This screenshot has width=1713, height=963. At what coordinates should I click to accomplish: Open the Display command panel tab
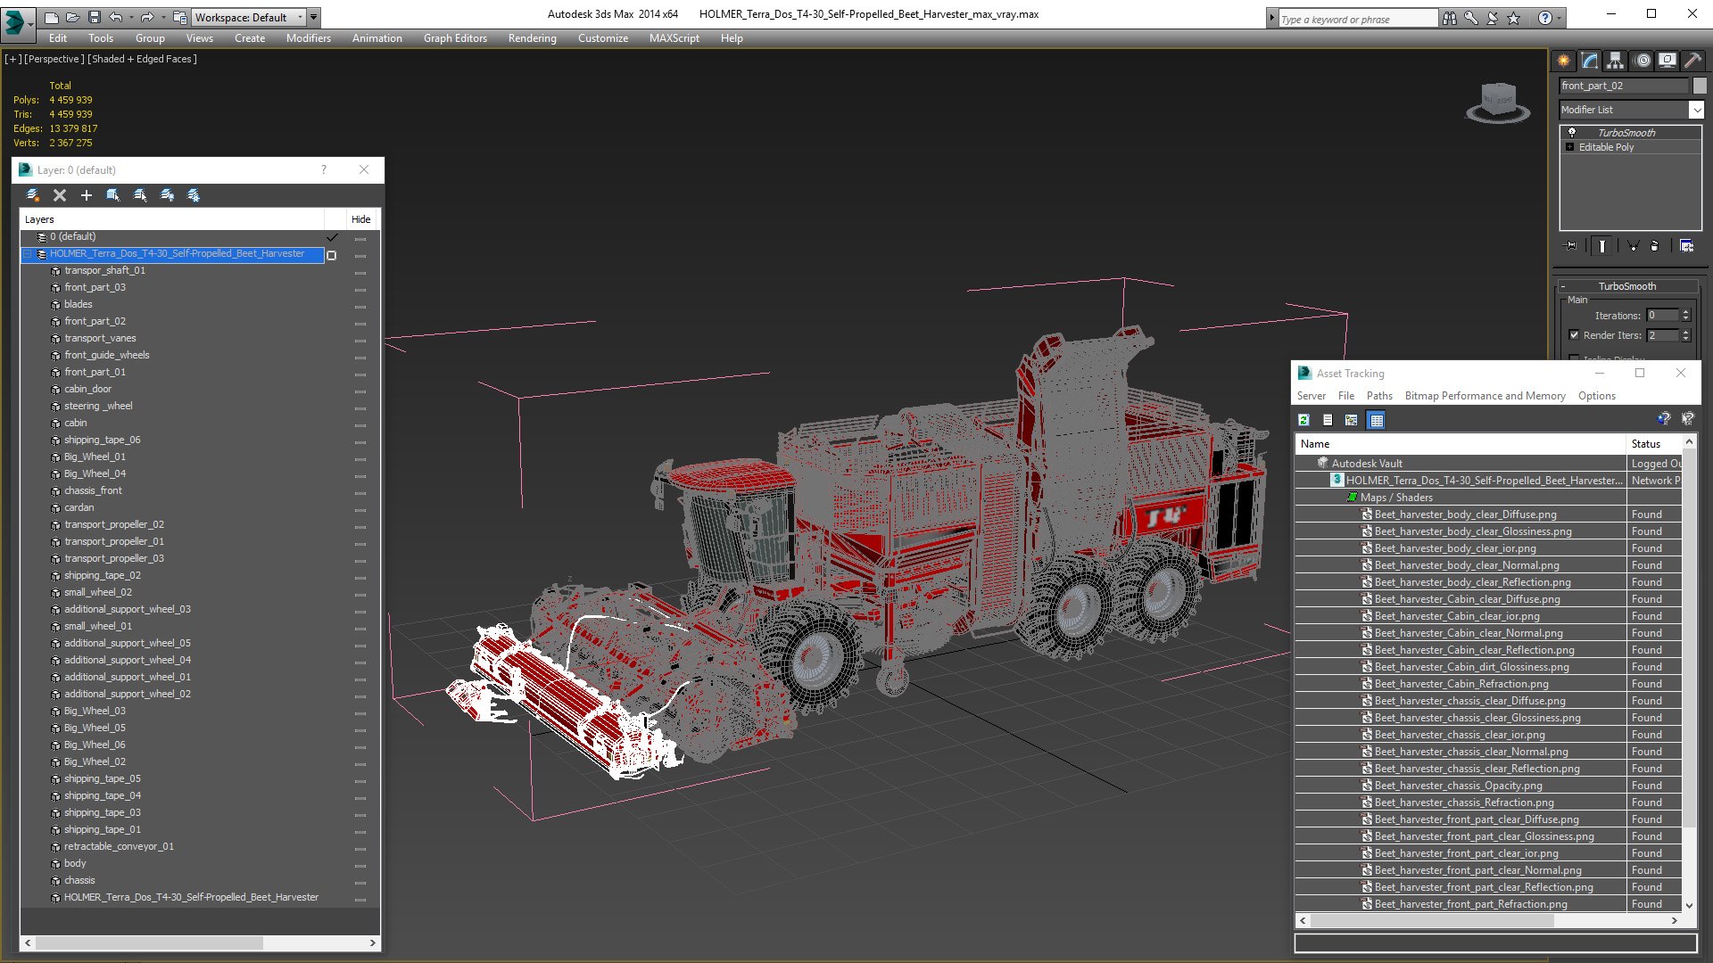coord(1667,61)
